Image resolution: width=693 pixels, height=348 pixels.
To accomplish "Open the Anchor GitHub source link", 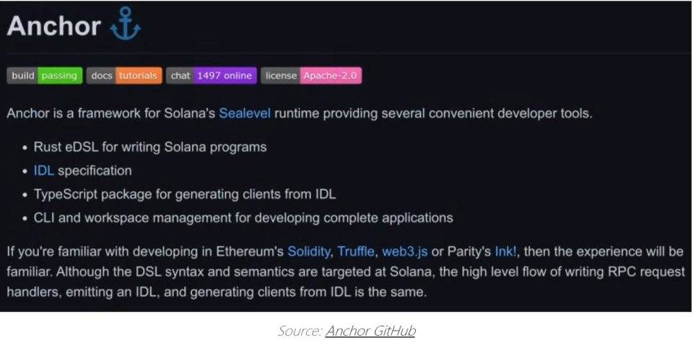I will coord(370,331).
